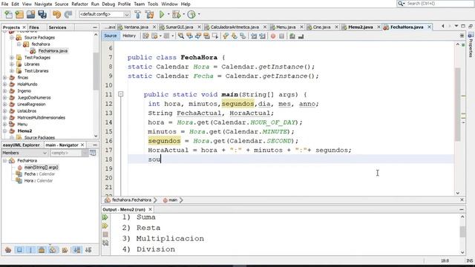Open the Profile Project dropdown arrow
This screenshot has height=267, width=475.
click(x=199, y=14)
